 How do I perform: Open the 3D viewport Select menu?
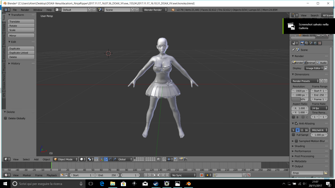(26, 159)
